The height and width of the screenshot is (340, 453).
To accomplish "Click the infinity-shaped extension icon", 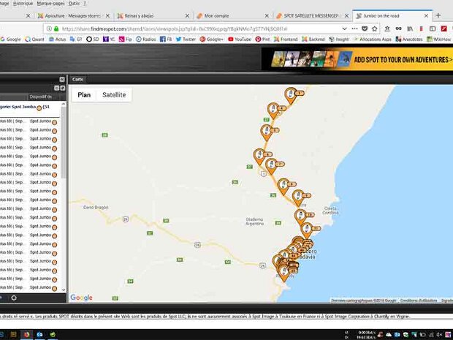I will 398,29.
